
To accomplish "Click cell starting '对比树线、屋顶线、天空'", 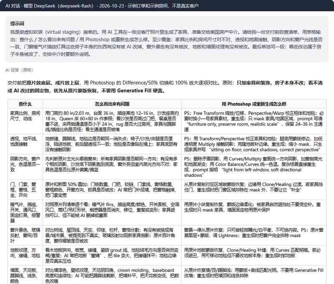I will tap(112, 235).
